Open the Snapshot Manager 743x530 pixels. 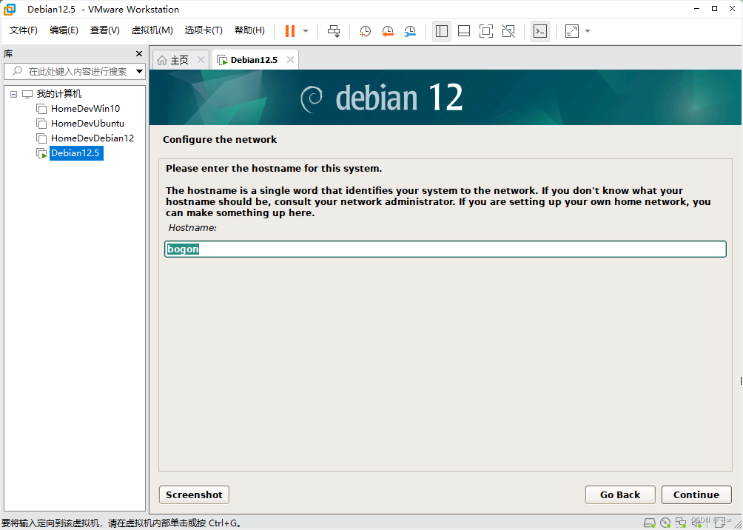click(409, 31)
